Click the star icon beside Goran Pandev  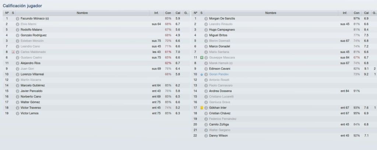pos(202,74)
